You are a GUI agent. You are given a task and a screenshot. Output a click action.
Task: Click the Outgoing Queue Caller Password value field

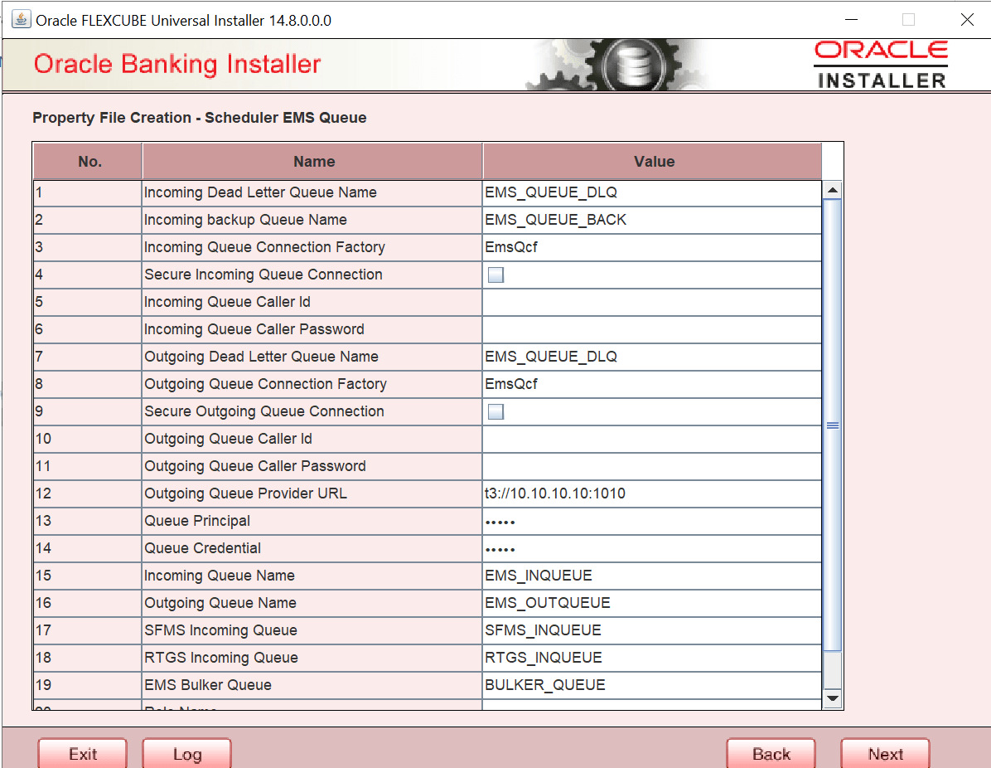pyautogui.click(x=652, y=465)
